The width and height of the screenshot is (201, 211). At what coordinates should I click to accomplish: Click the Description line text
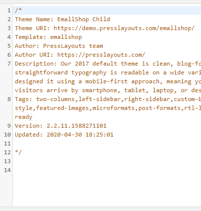pyautogui.click(x=108, y=64)
